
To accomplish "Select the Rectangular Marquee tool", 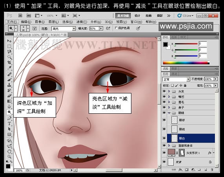I will point(9,46).
